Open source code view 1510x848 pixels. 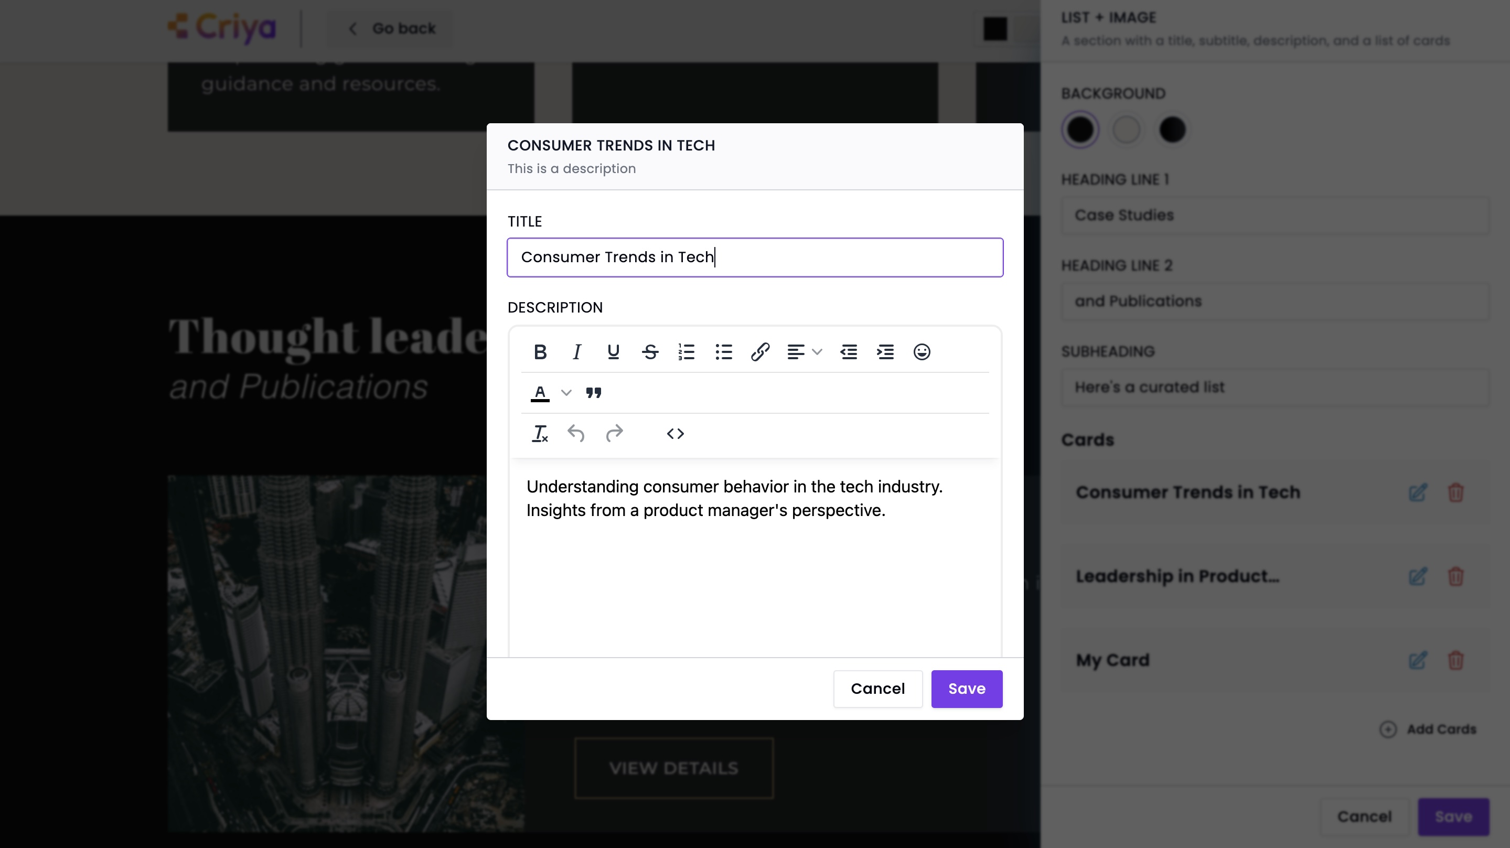point(676,434)
